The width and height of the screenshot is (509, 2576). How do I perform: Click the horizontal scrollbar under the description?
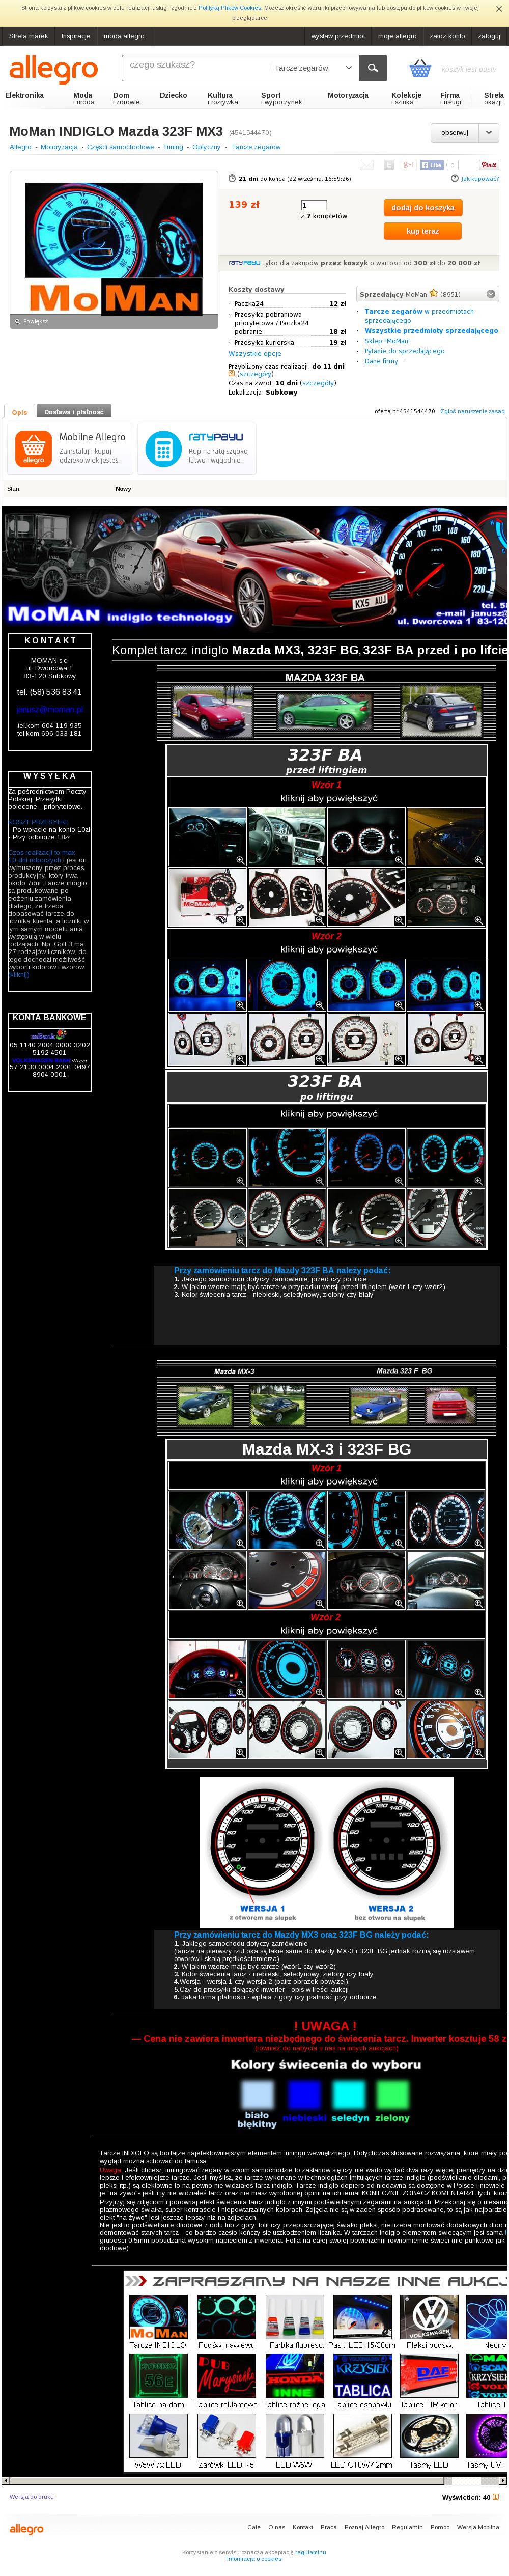tap(255, 2481)
